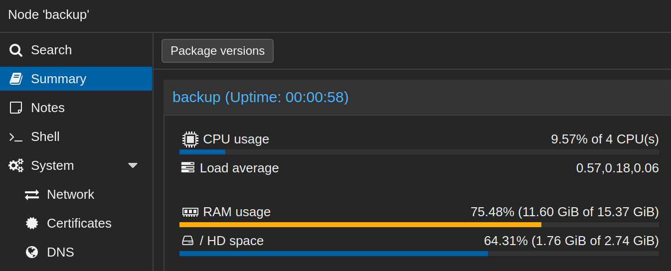
Task: Click the Load average server icon
Action: click(188, 167)
